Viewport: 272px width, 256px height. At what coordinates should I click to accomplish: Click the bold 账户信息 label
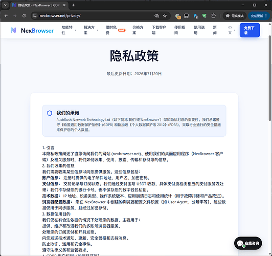[51, 178]
